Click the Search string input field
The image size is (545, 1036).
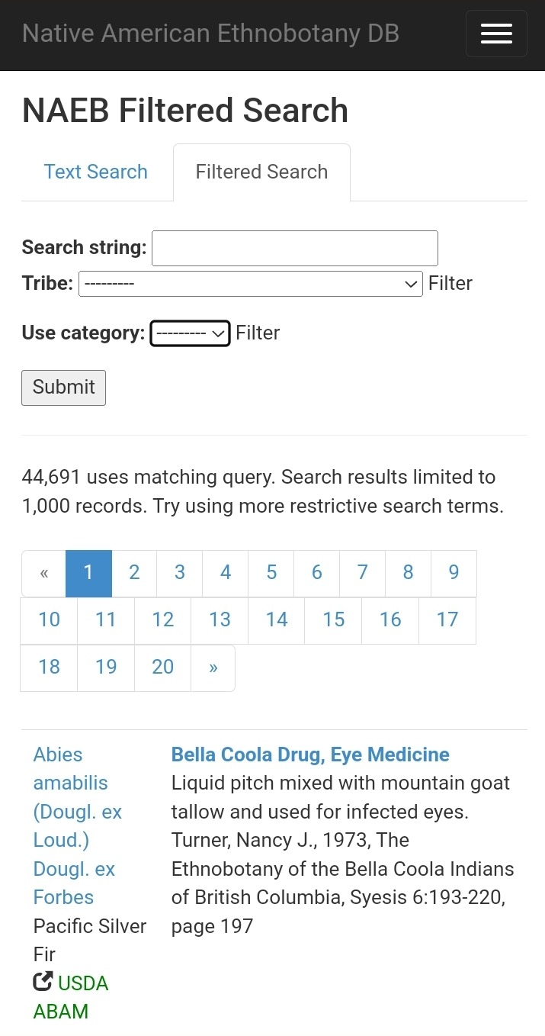coord(295,248)
